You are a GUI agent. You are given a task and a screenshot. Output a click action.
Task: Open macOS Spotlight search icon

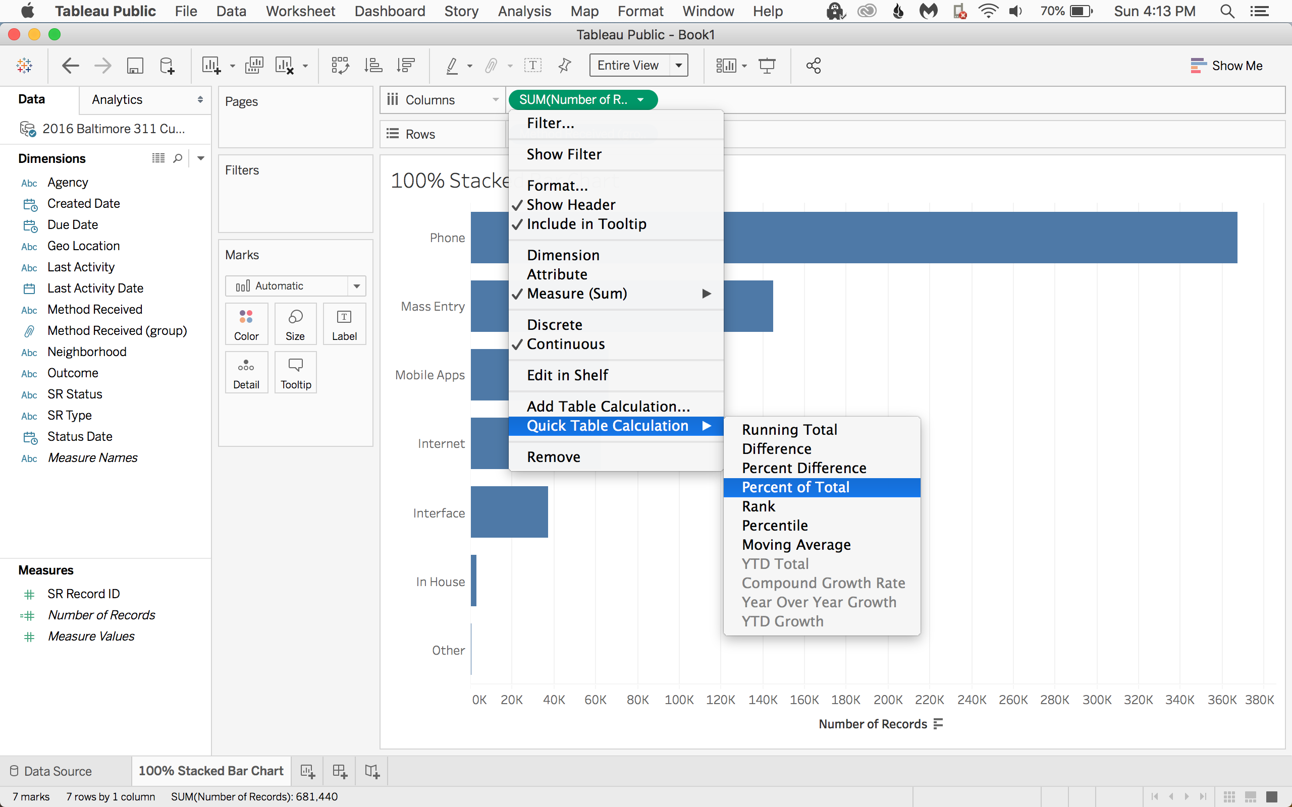(1227, 11)
